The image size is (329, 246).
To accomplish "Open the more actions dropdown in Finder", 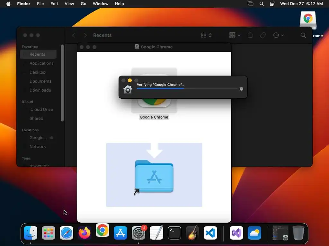I will 279,35.
